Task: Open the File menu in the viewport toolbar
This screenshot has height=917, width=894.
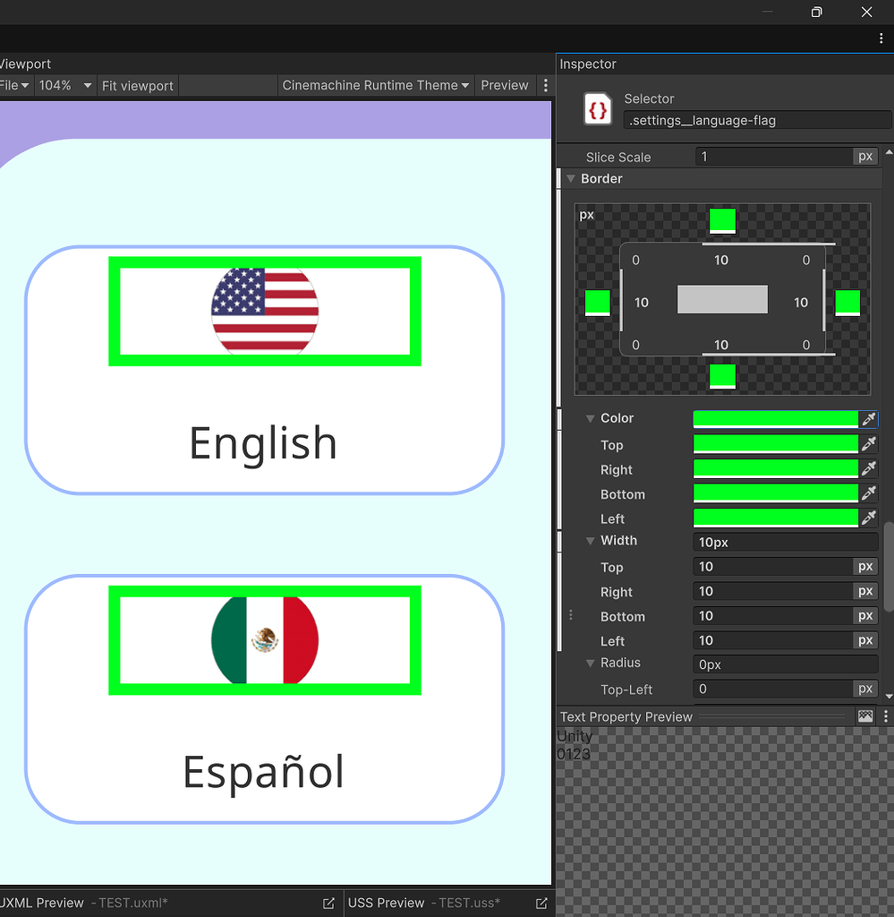Action: tap(13, 85)
